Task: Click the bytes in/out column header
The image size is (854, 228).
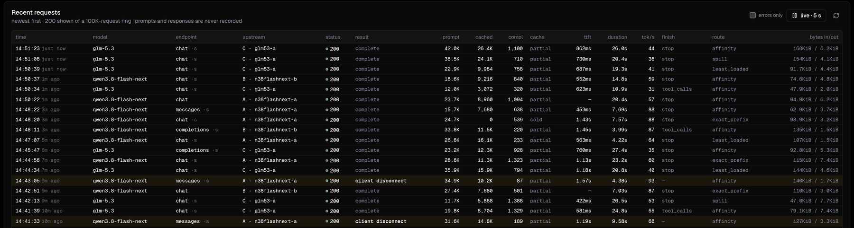Action: click(x=824, y=37)
